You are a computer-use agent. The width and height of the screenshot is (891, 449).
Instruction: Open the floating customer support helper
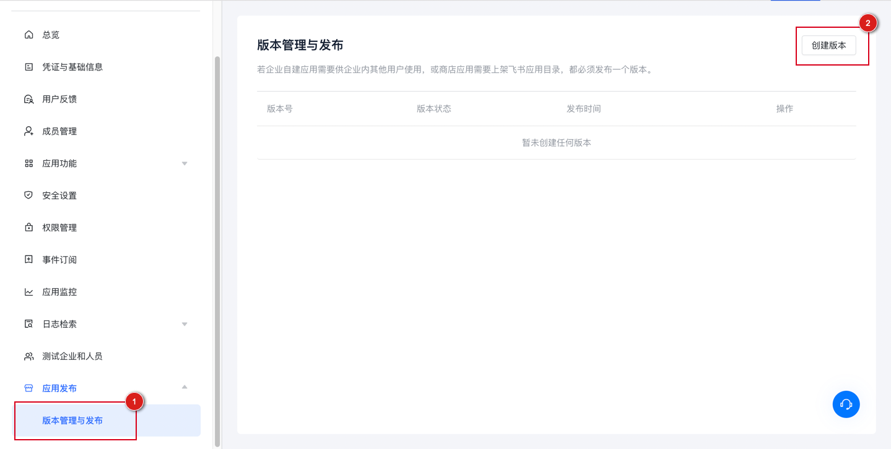(845, 404)
